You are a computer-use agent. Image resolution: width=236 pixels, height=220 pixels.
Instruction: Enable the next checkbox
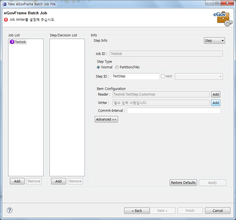point(163,76)
